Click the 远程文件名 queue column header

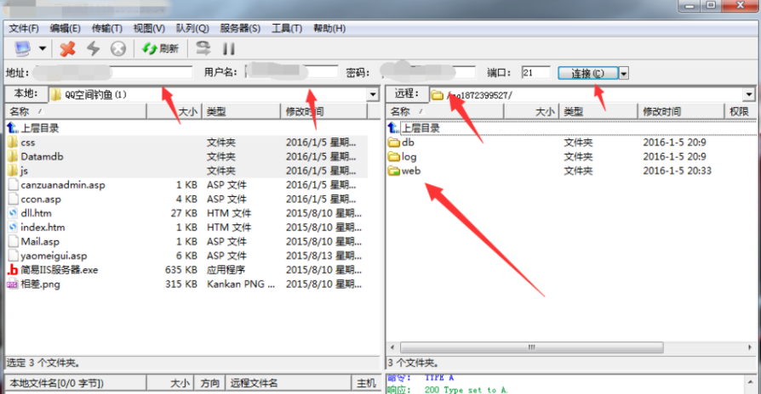coord(289,383)
